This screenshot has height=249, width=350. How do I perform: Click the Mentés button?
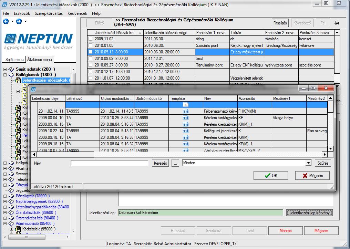pyautogui.click(x=286, y=231)
